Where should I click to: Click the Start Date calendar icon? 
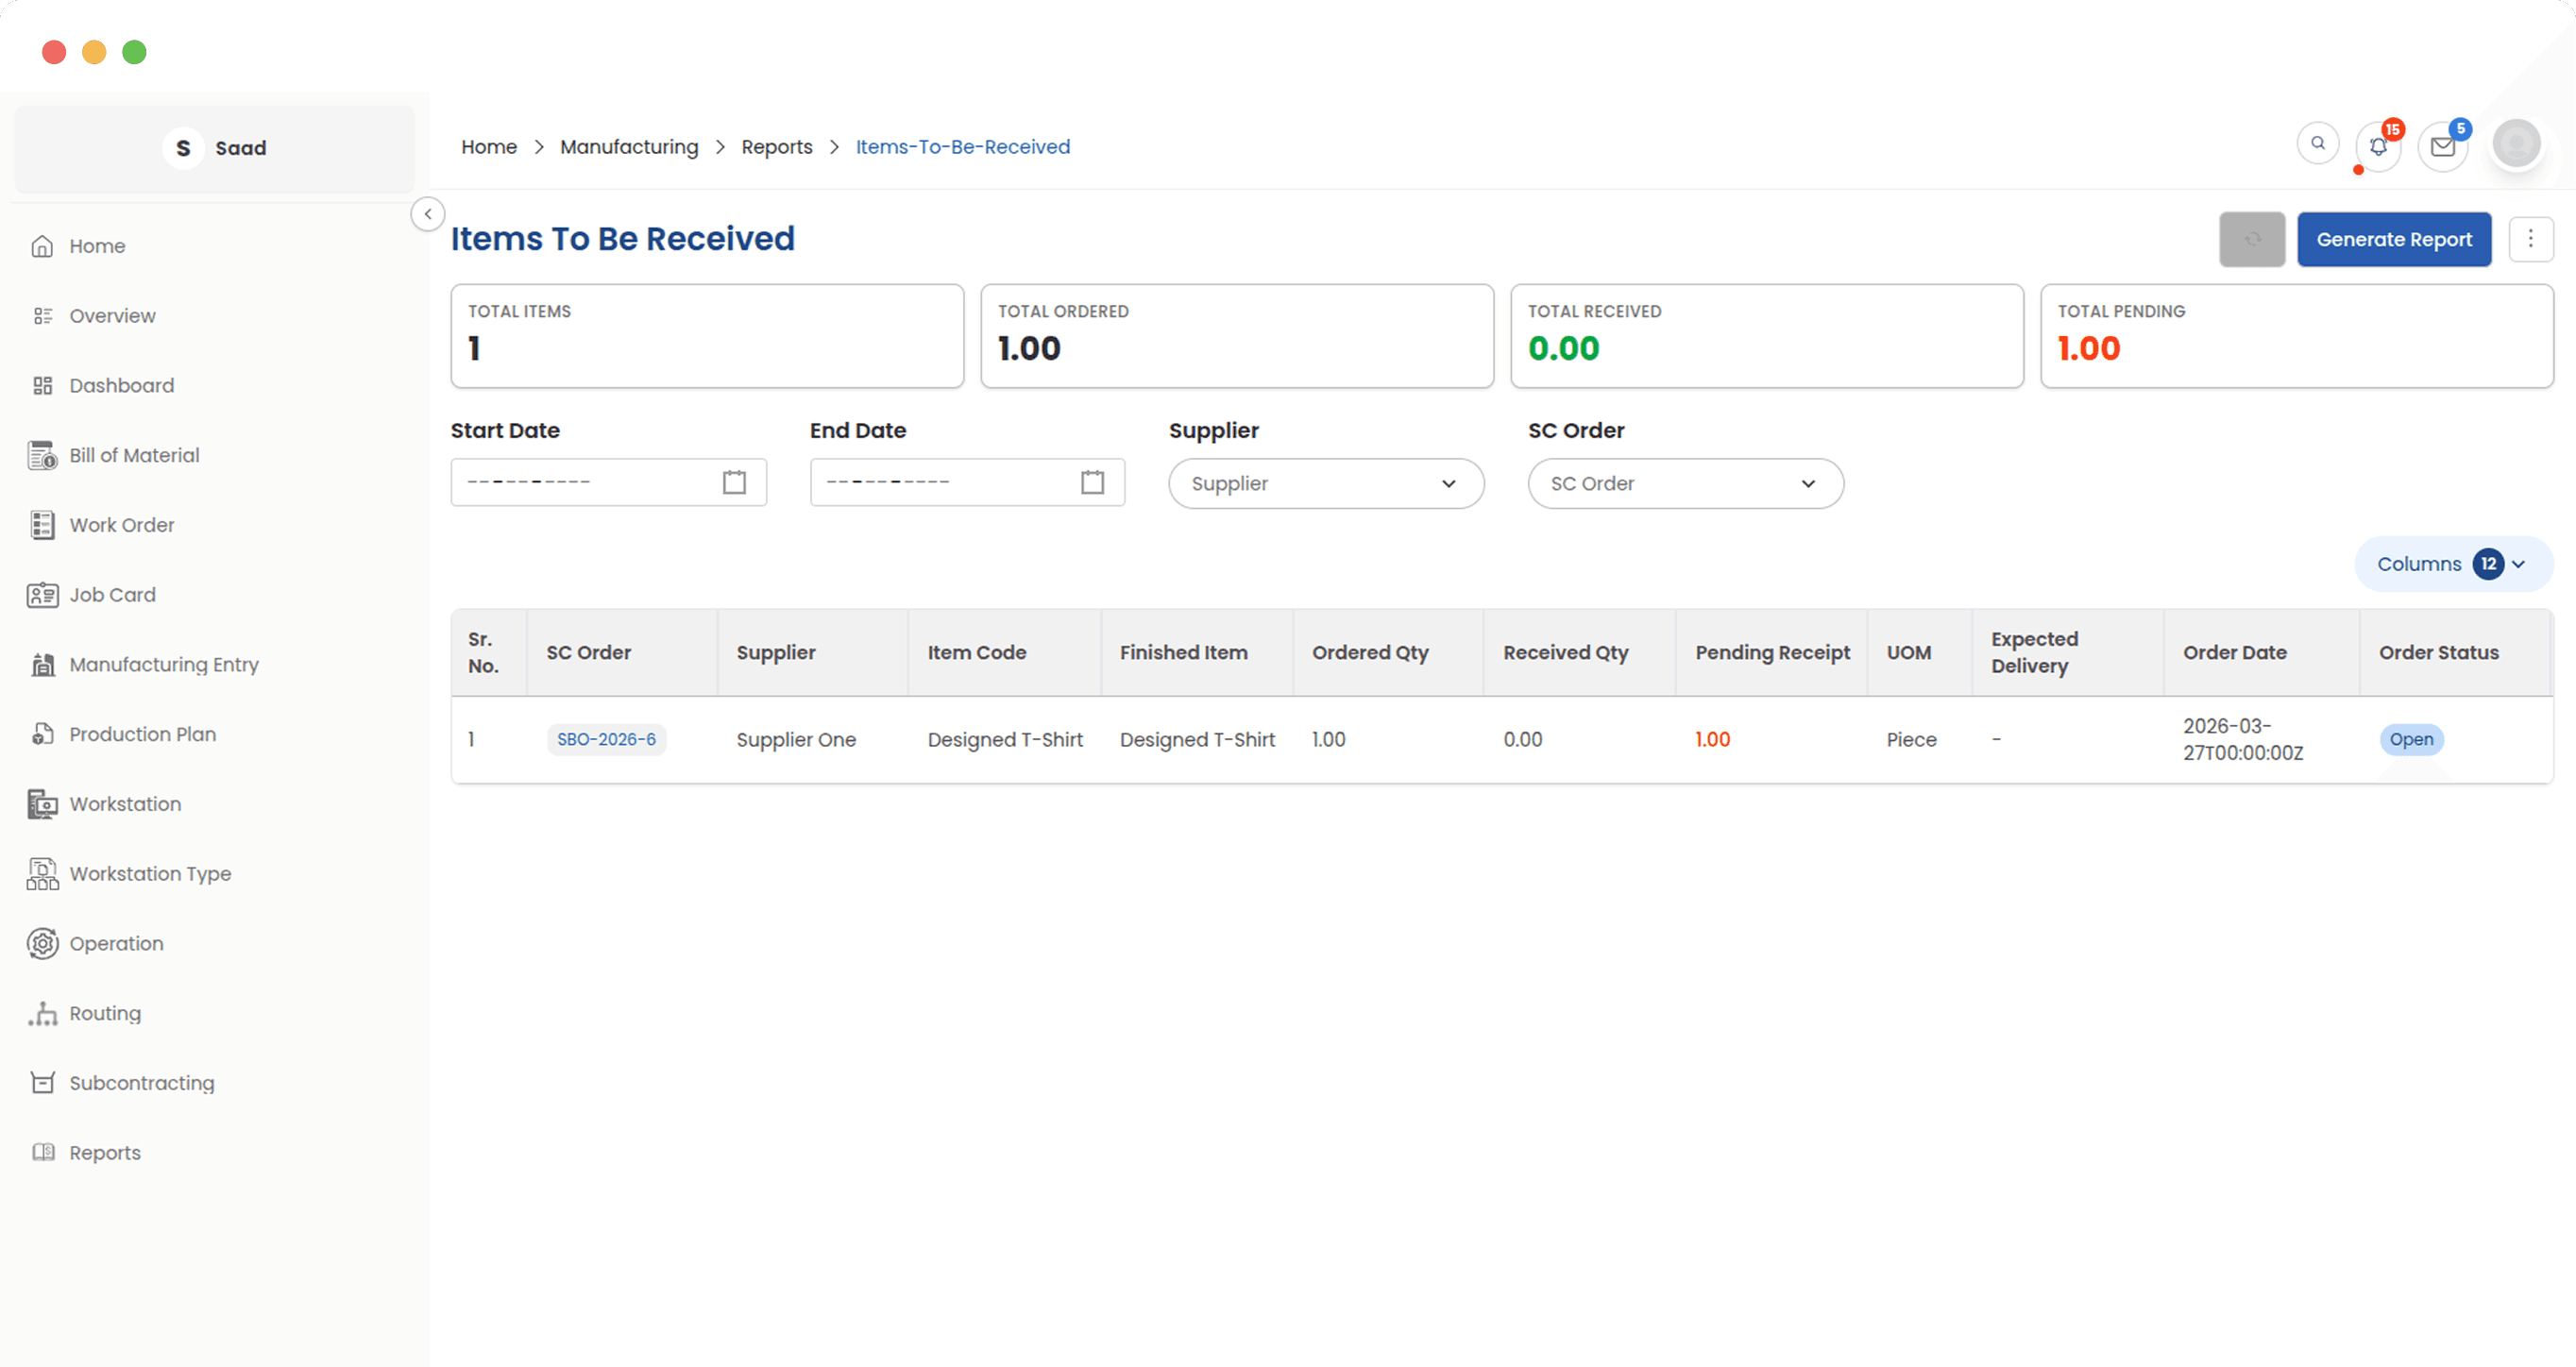[x=734, y=482]
